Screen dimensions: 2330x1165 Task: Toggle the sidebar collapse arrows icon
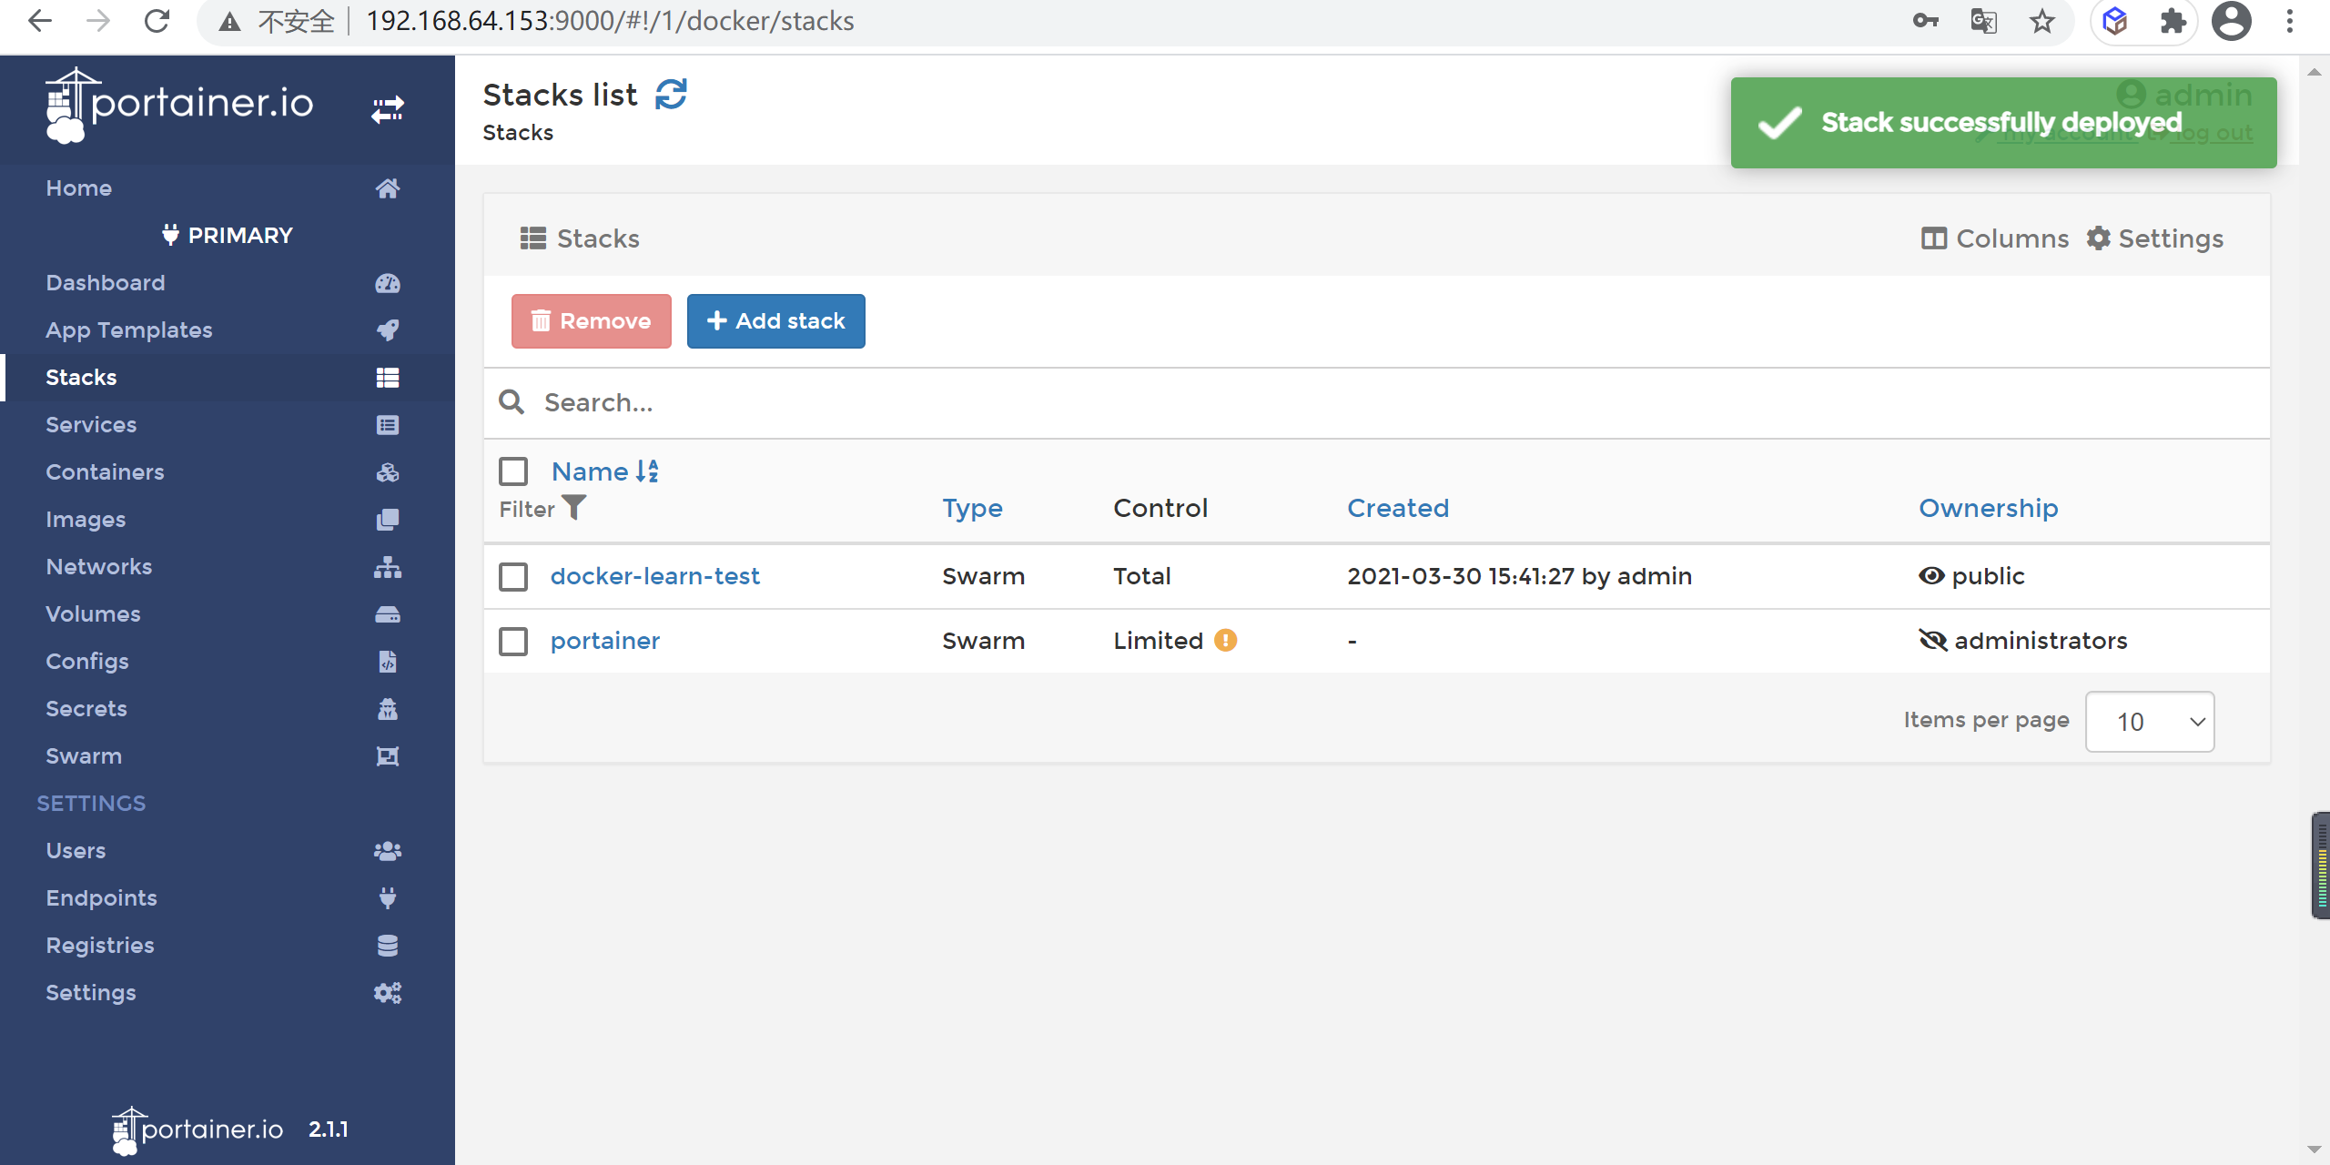pyautogui.click(x=387, y=109)
